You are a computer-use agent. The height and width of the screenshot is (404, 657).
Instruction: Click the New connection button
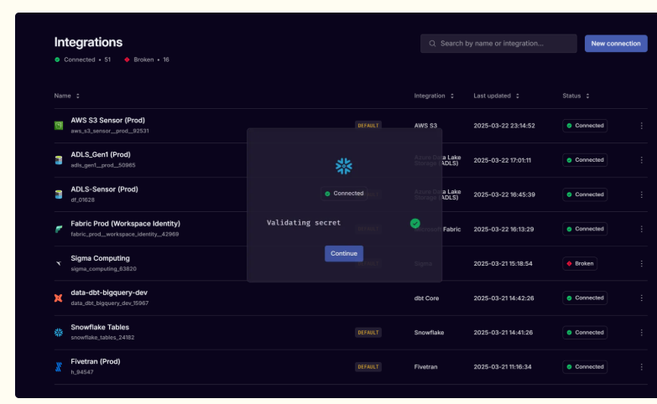pos(616,44)
